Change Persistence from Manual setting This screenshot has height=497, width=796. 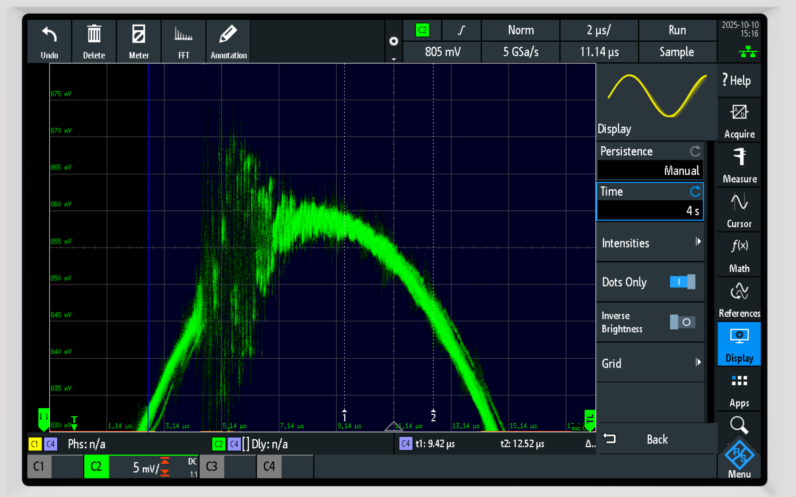pos(650,170)
